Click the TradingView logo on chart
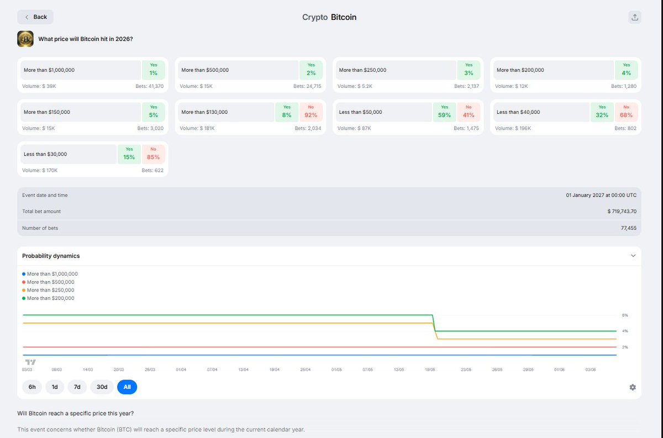Screen dimensions: 663x438 (x=31, y=362)
